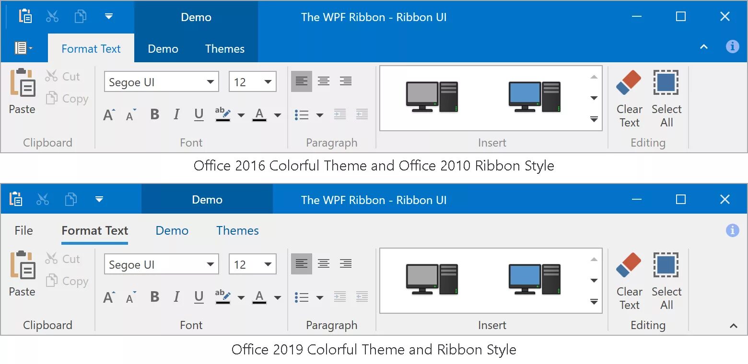Toggle Bold in Office 2019 ribbon
This screenshot has height=364, width=748.
tap(154, 297)
